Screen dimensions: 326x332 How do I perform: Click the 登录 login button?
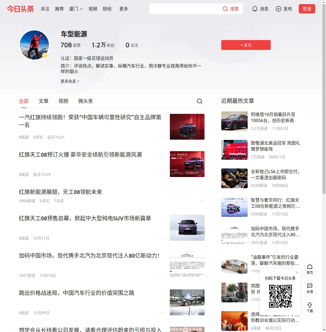pyautogui.click(x=307, y=9)
